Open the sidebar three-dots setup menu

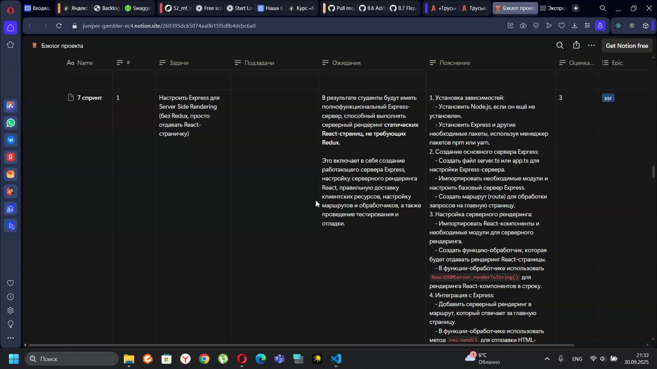point(10,338)
